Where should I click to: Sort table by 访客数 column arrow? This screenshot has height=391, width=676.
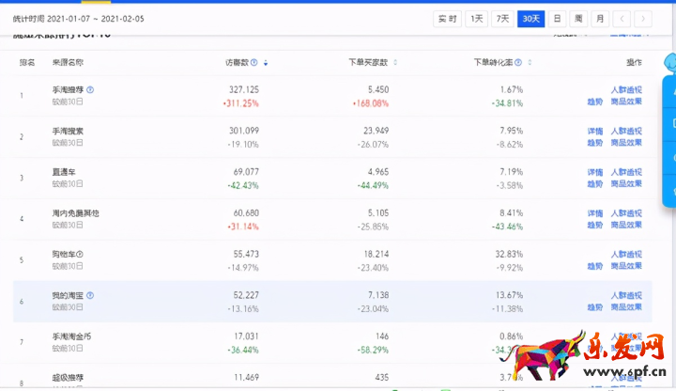(x=266, y=63)
